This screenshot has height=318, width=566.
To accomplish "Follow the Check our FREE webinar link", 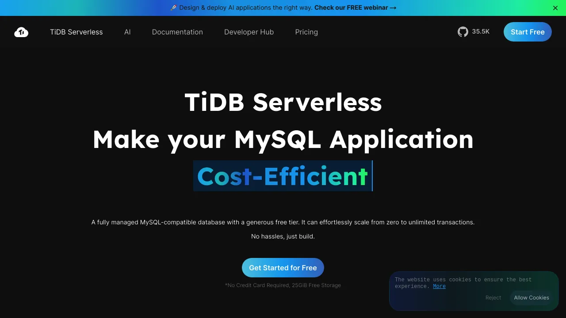I will pyautogui.click(x=355, y=8).
